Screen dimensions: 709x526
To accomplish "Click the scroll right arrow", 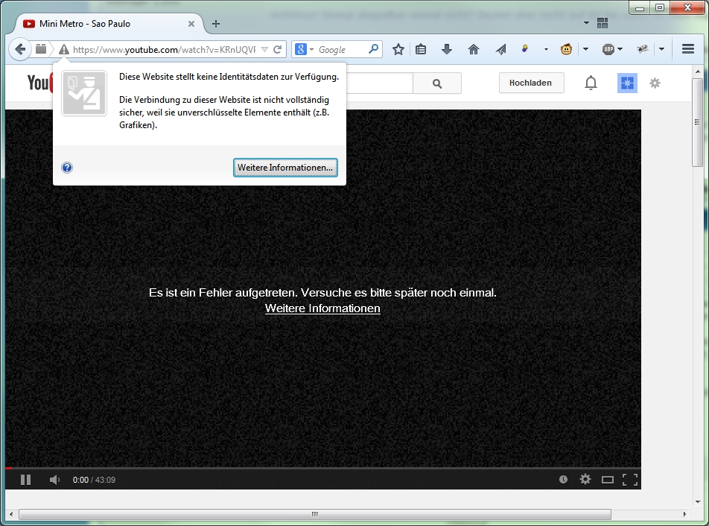I will click(684, 514).
